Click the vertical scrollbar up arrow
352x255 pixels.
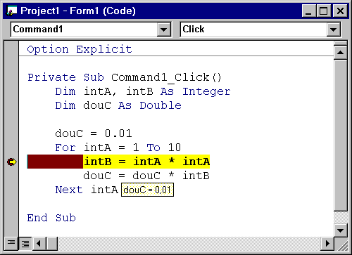coord(340,53)
